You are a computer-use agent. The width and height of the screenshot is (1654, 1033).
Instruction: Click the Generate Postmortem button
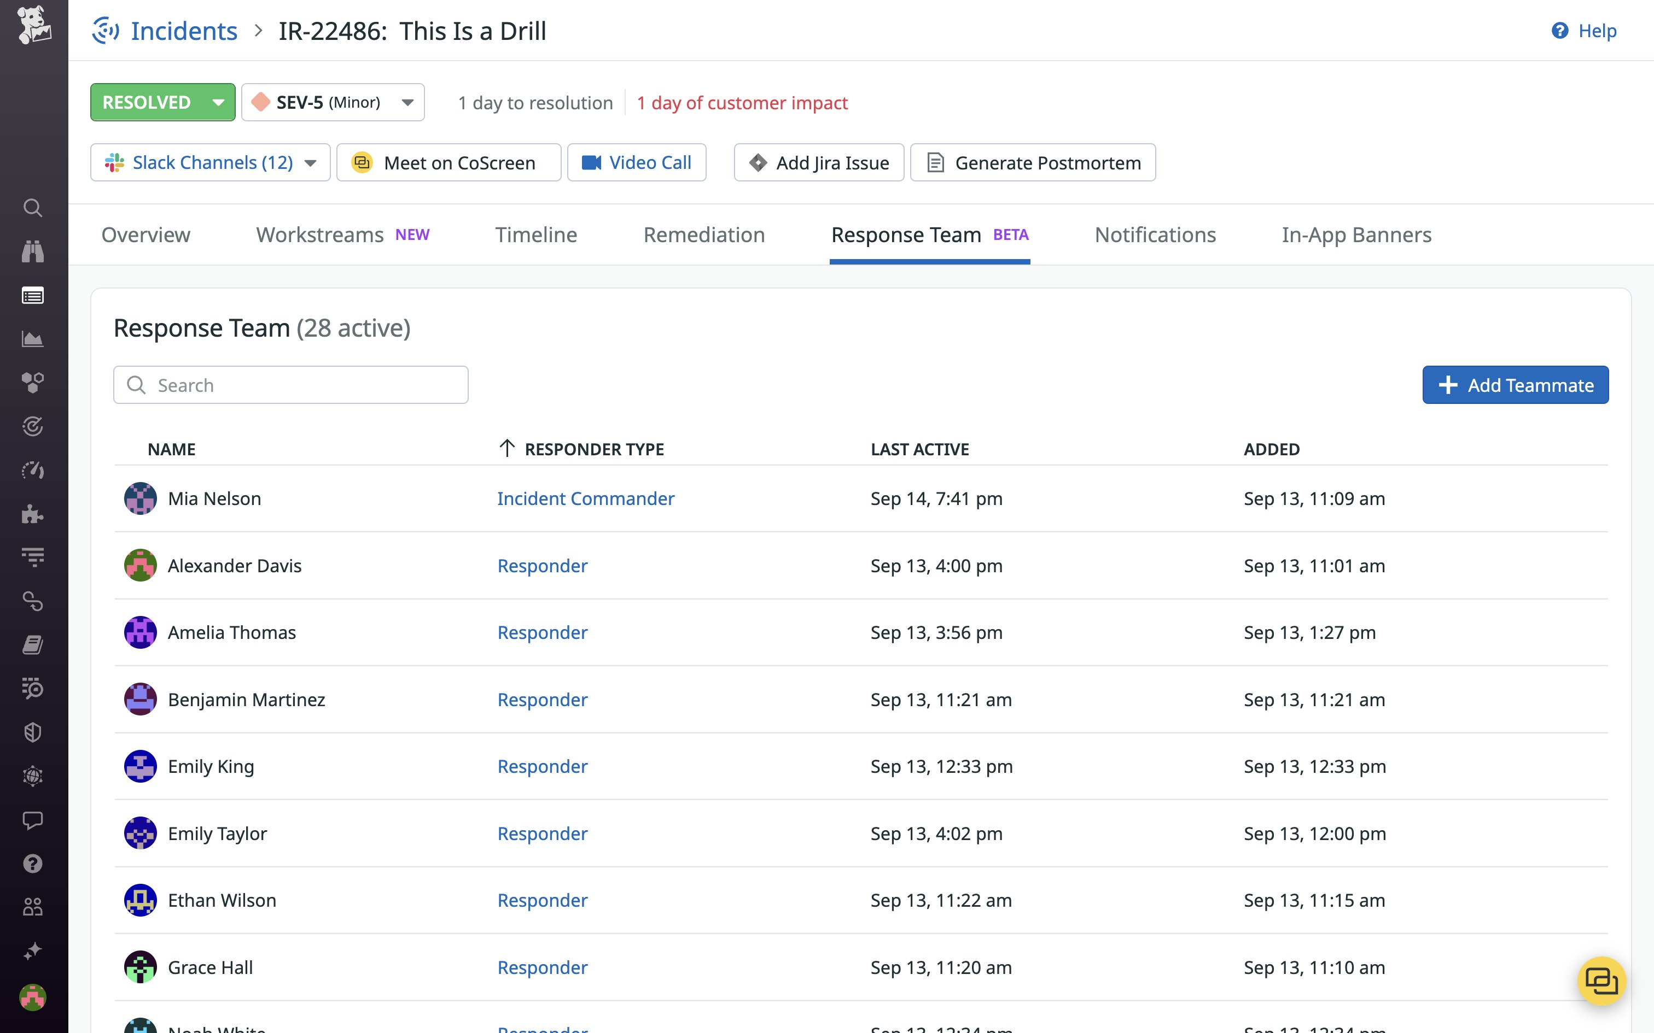pos(1033,163)
